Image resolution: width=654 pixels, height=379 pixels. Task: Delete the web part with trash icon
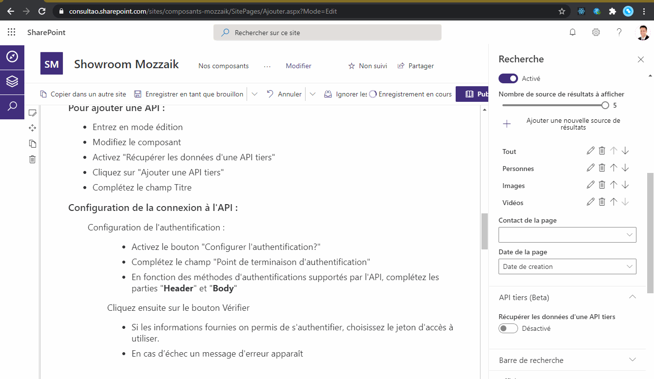(x=33, y=159)
